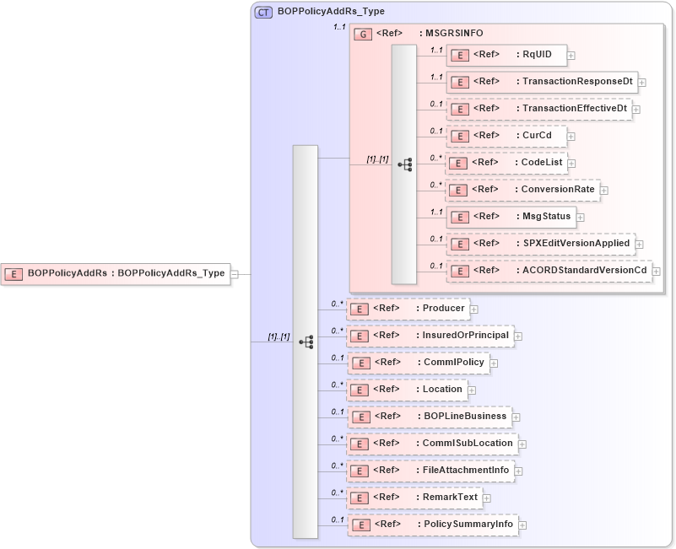
Task: Select the TransactionResponseDt reference
Action: (549, 82)
